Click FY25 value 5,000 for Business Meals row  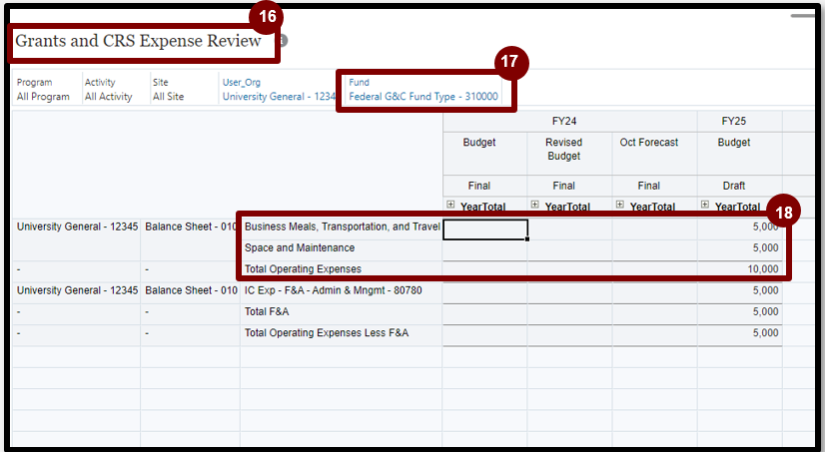740,227
